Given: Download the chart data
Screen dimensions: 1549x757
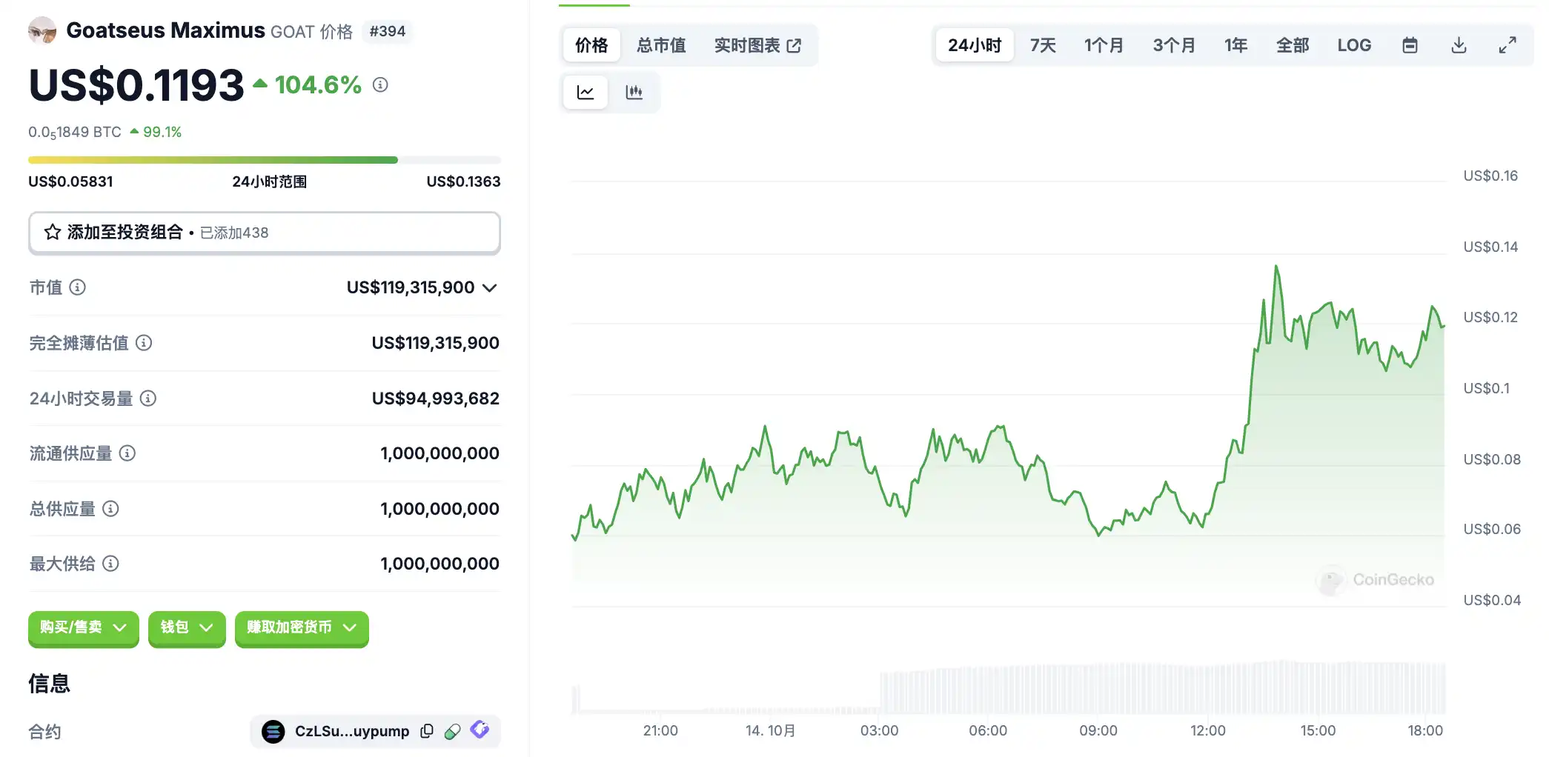Looking at the screenshot, I should (x=1459, y=46).
